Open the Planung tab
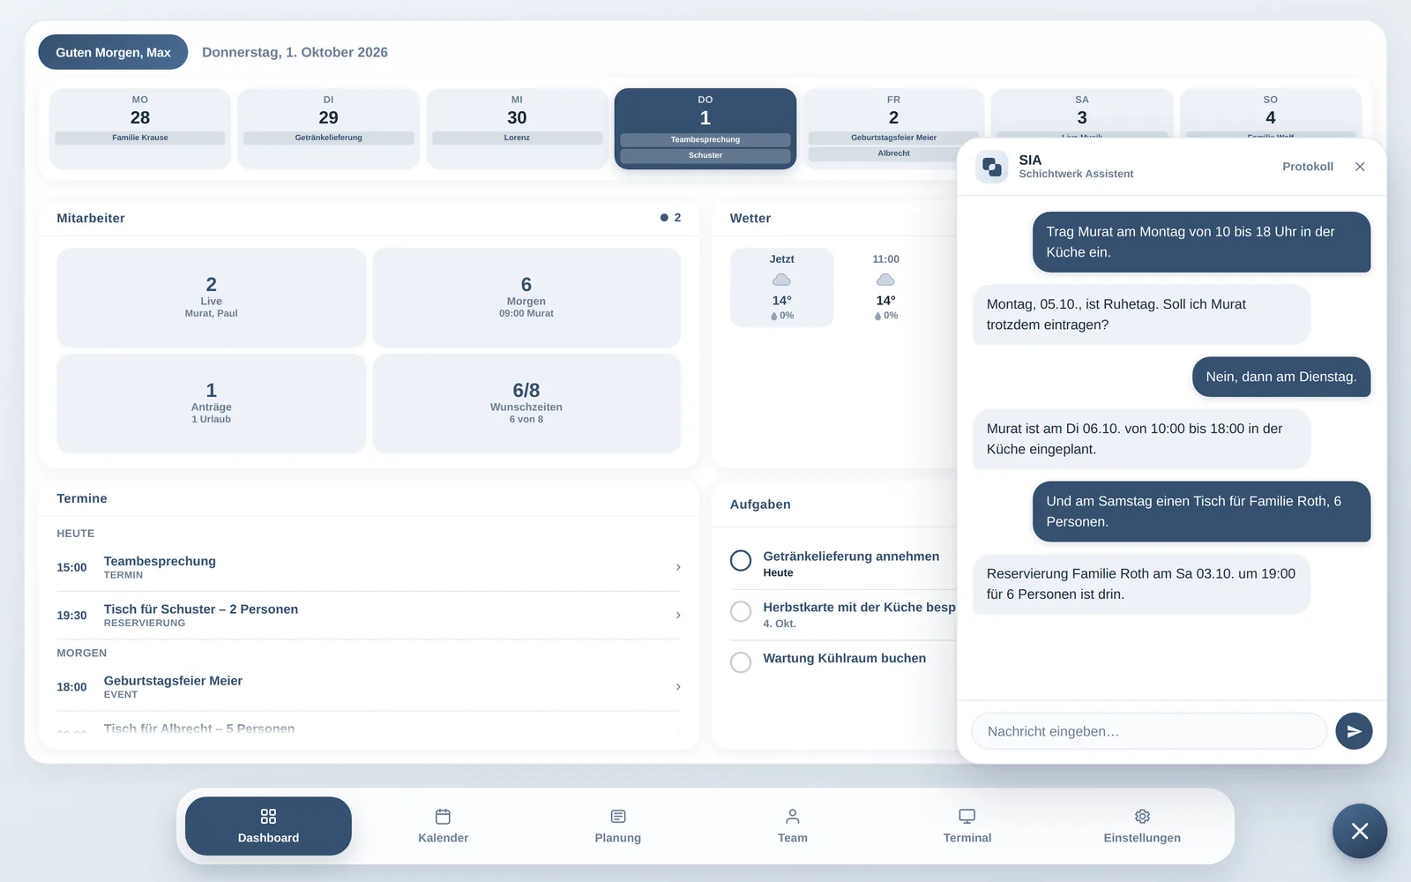Screen dimensions: 1411x882 tap(617, 826)
